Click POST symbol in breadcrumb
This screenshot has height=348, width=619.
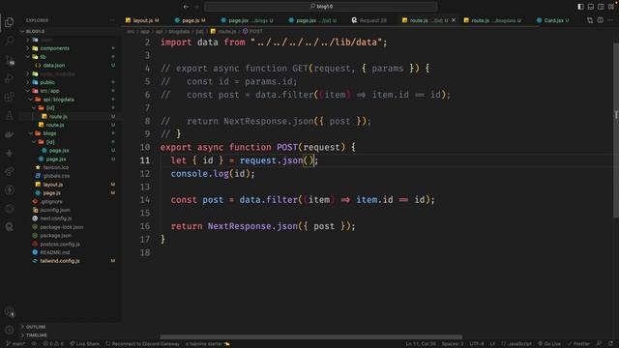point(252,31)
